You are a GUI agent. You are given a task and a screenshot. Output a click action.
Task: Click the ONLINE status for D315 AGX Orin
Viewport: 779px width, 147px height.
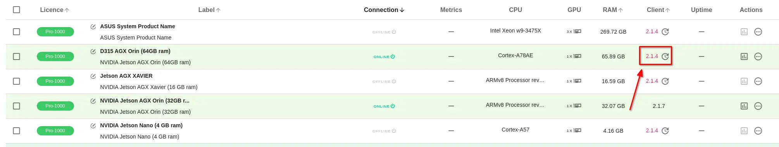coord(384,56)
